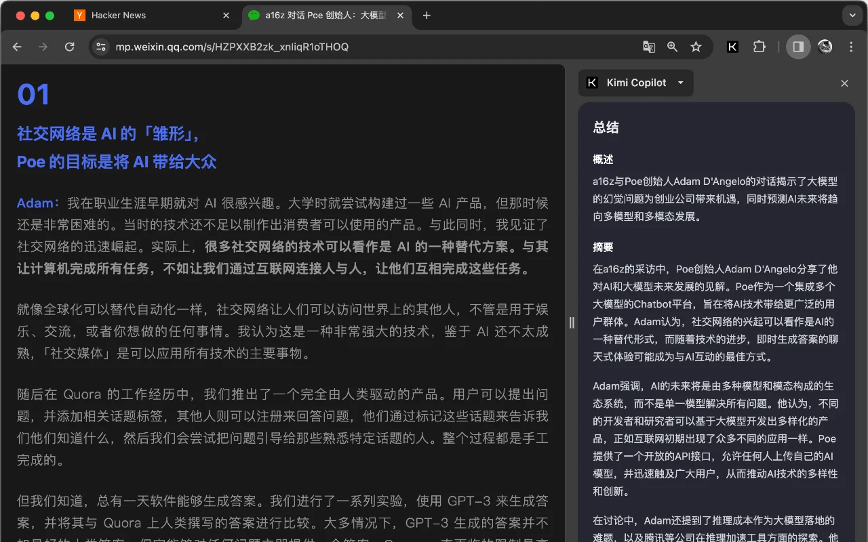This screenshot has height=542, width=868.
Task: Click the Hacker News tab favicon
Action: [80, 15]
